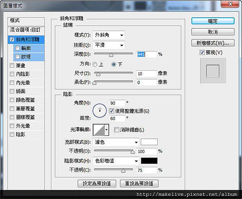Click the highlight 不透明(O) slider handle
242x199 pixels.
(133, 152)
